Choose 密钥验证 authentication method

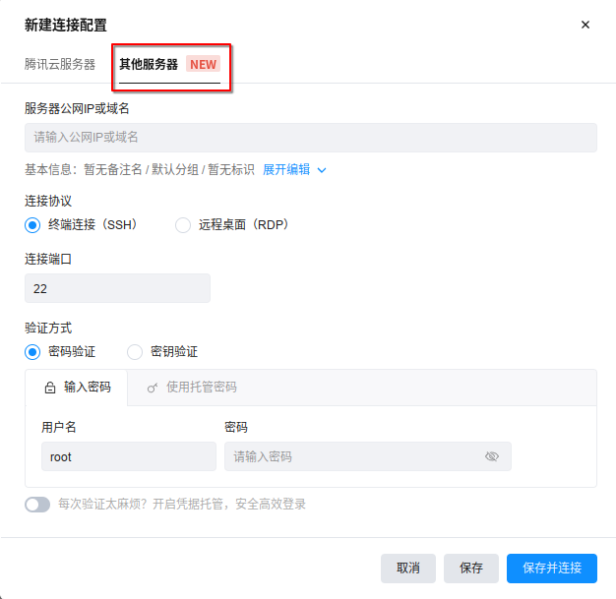[135, 352]
